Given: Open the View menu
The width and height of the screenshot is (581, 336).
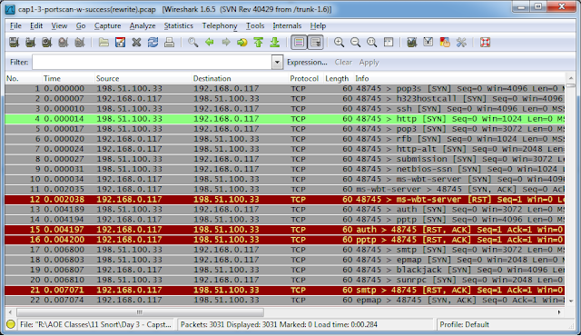Looking at the screenshot, I should tap(59, 26).
